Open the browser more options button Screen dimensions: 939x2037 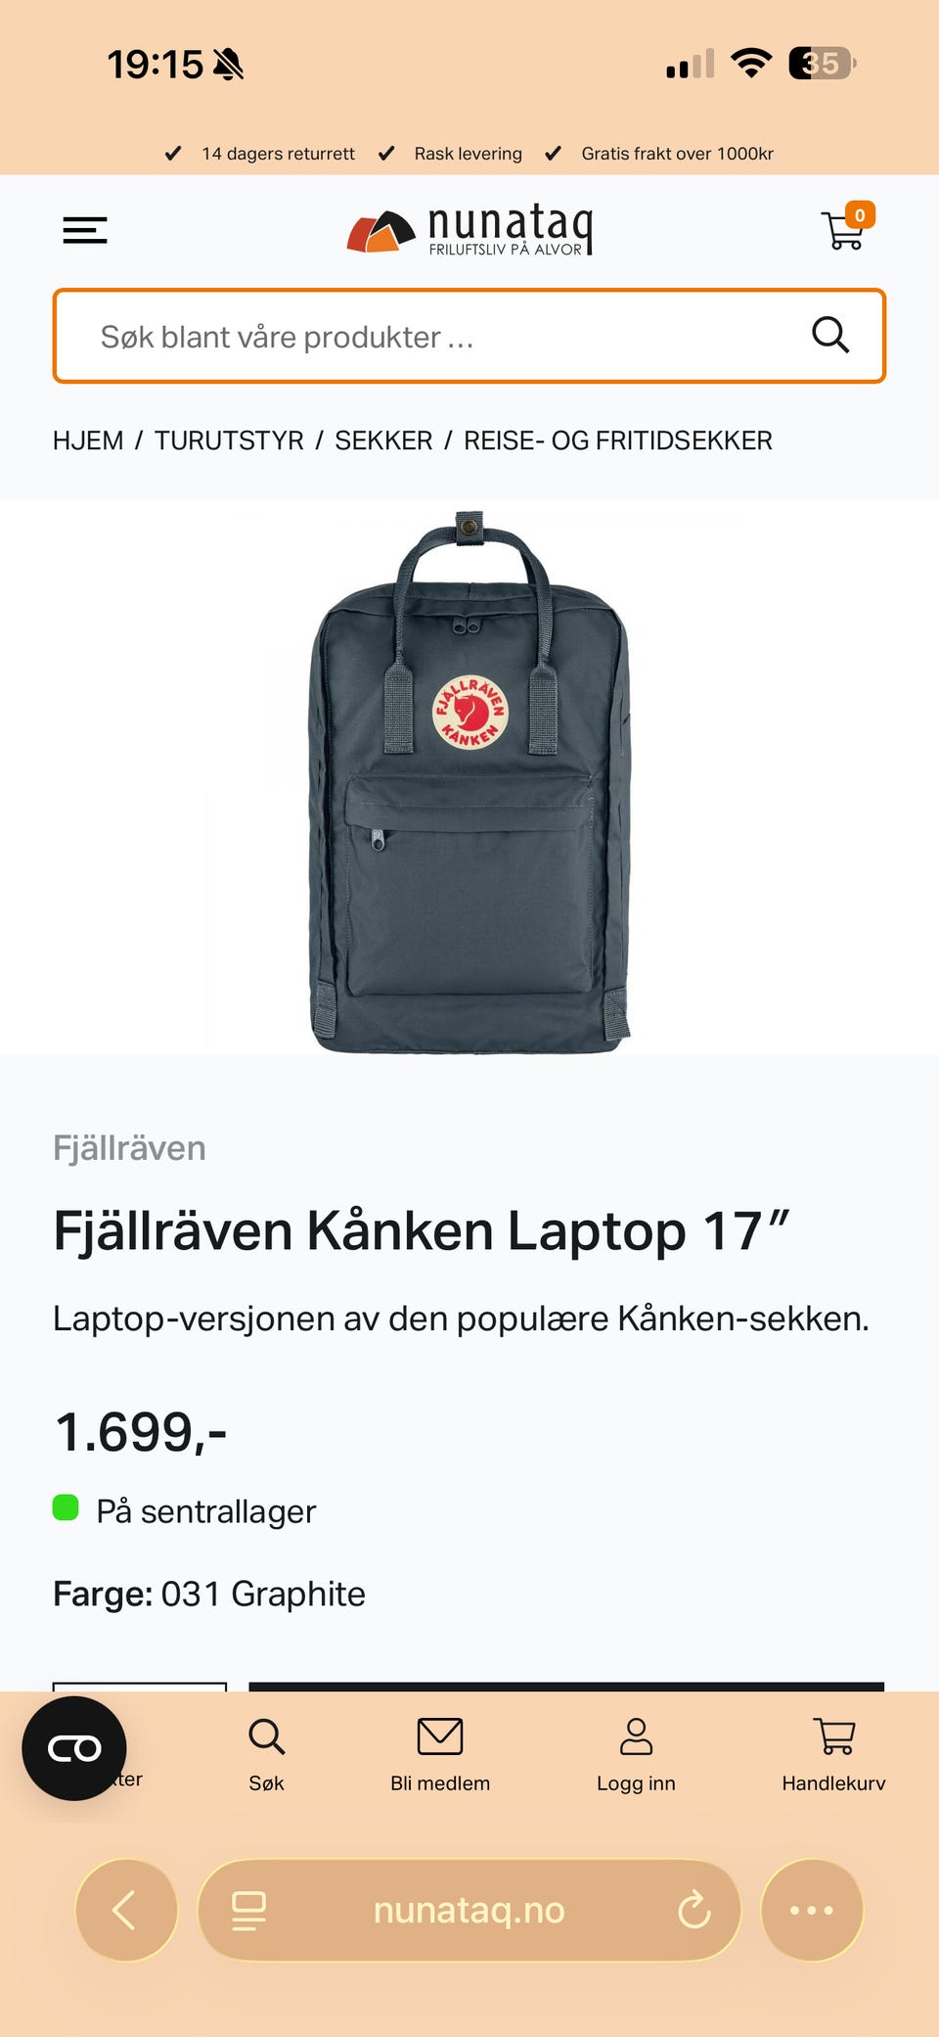(812, 1910)
